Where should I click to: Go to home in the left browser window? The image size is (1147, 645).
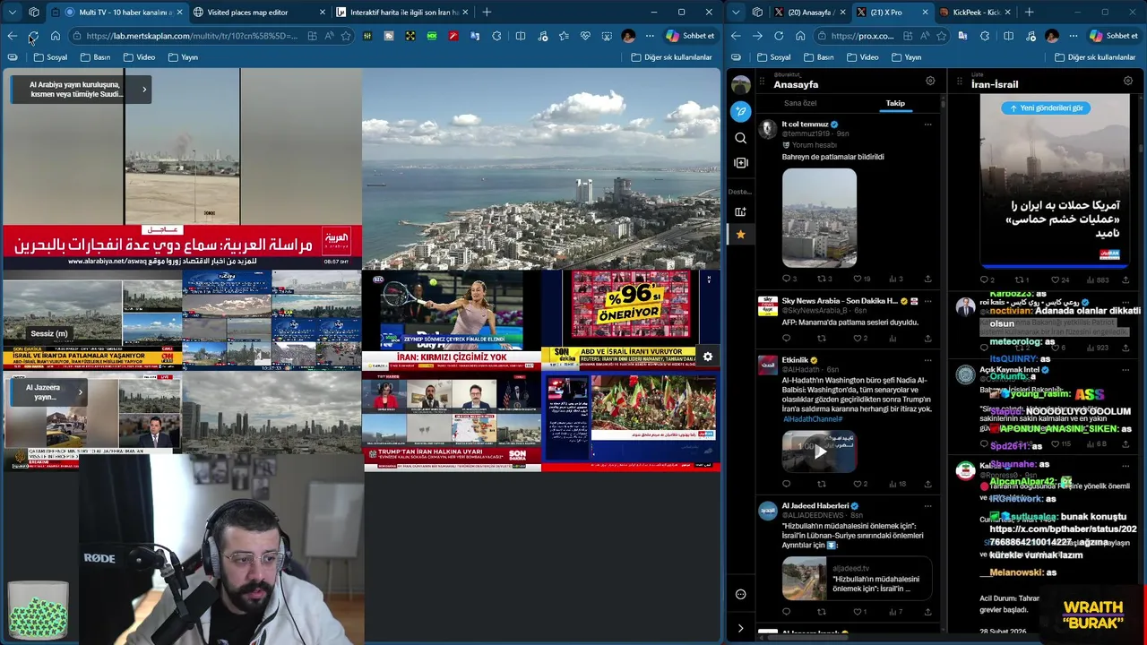point(56,36)
